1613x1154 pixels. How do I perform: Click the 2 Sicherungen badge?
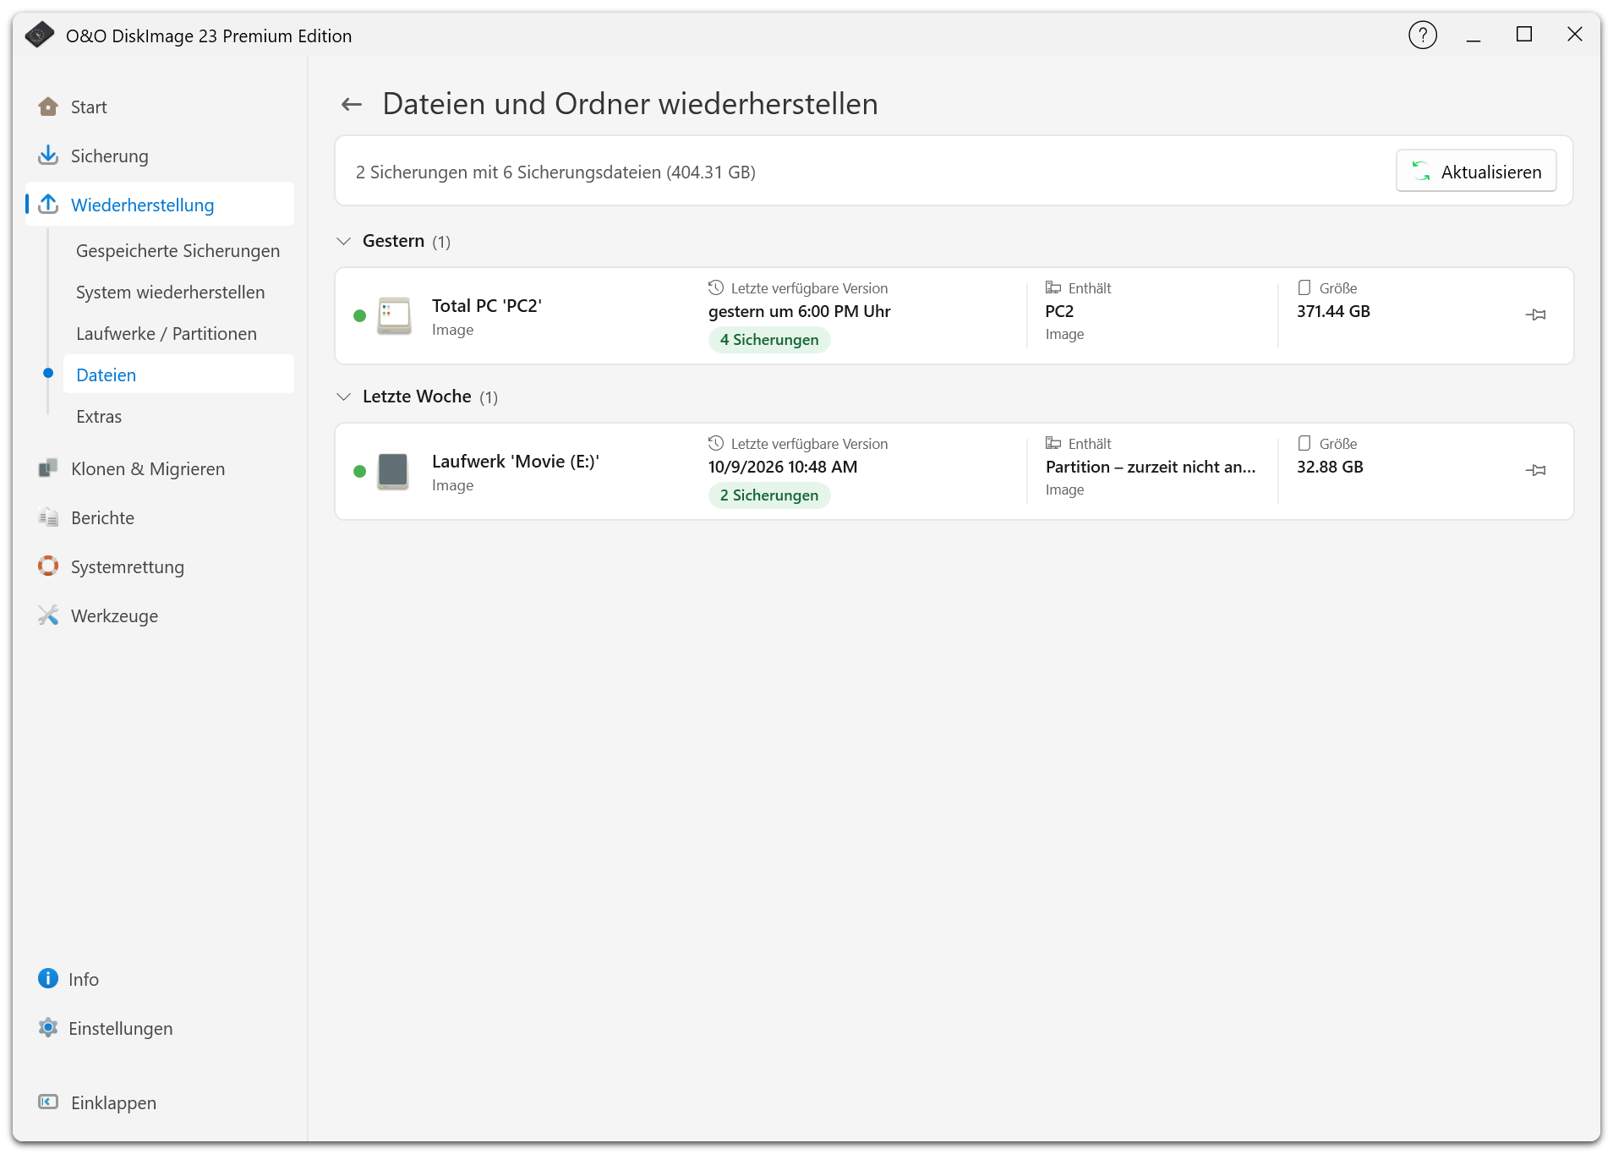tap(769, 495)
